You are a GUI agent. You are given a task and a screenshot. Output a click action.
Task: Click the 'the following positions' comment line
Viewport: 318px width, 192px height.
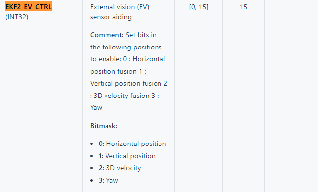point(126,47)
